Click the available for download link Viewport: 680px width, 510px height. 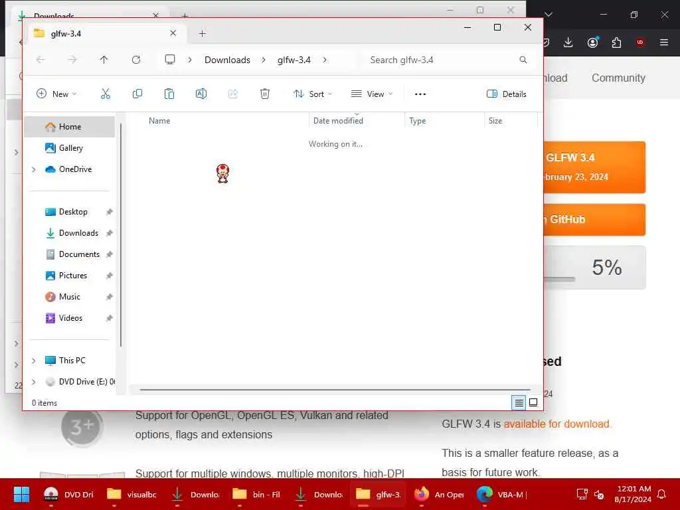tap(557, 424)
